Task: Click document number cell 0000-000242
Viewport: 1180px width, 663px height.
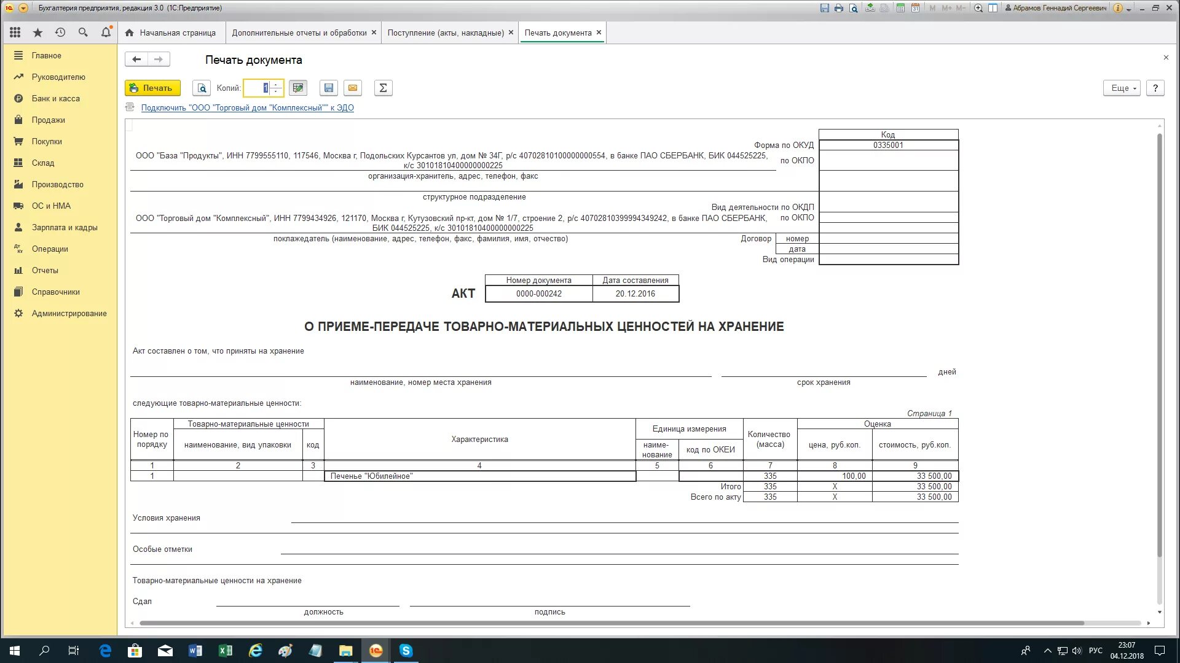Action: pos(539,293)
